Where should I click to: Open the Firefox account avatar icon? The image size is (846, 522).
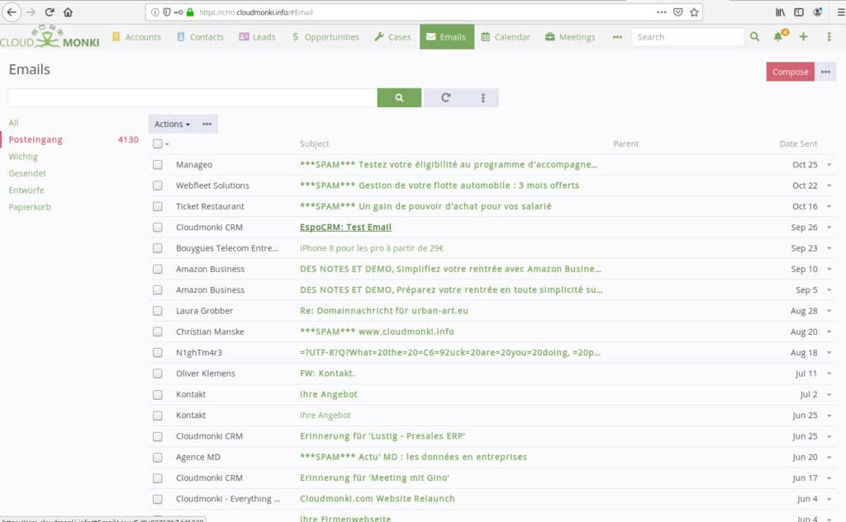pos(817,12)
